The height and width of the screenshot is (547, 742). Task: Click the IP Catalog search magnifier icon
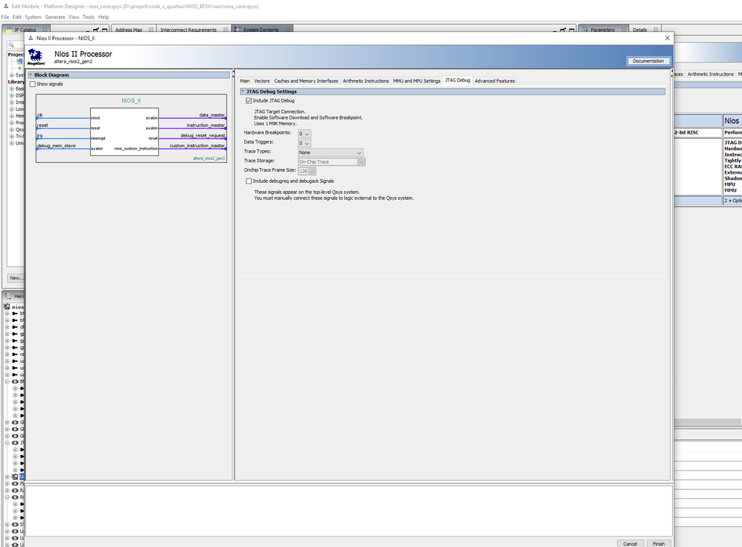[x=11, y=45]
